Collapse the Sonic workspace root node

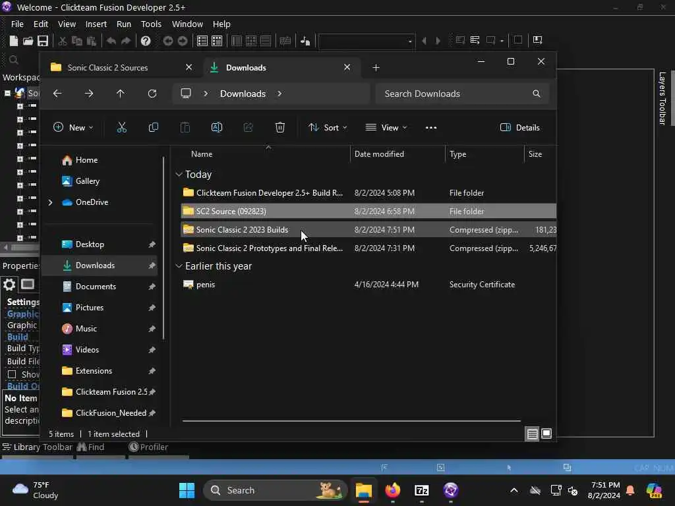point(7,93)
